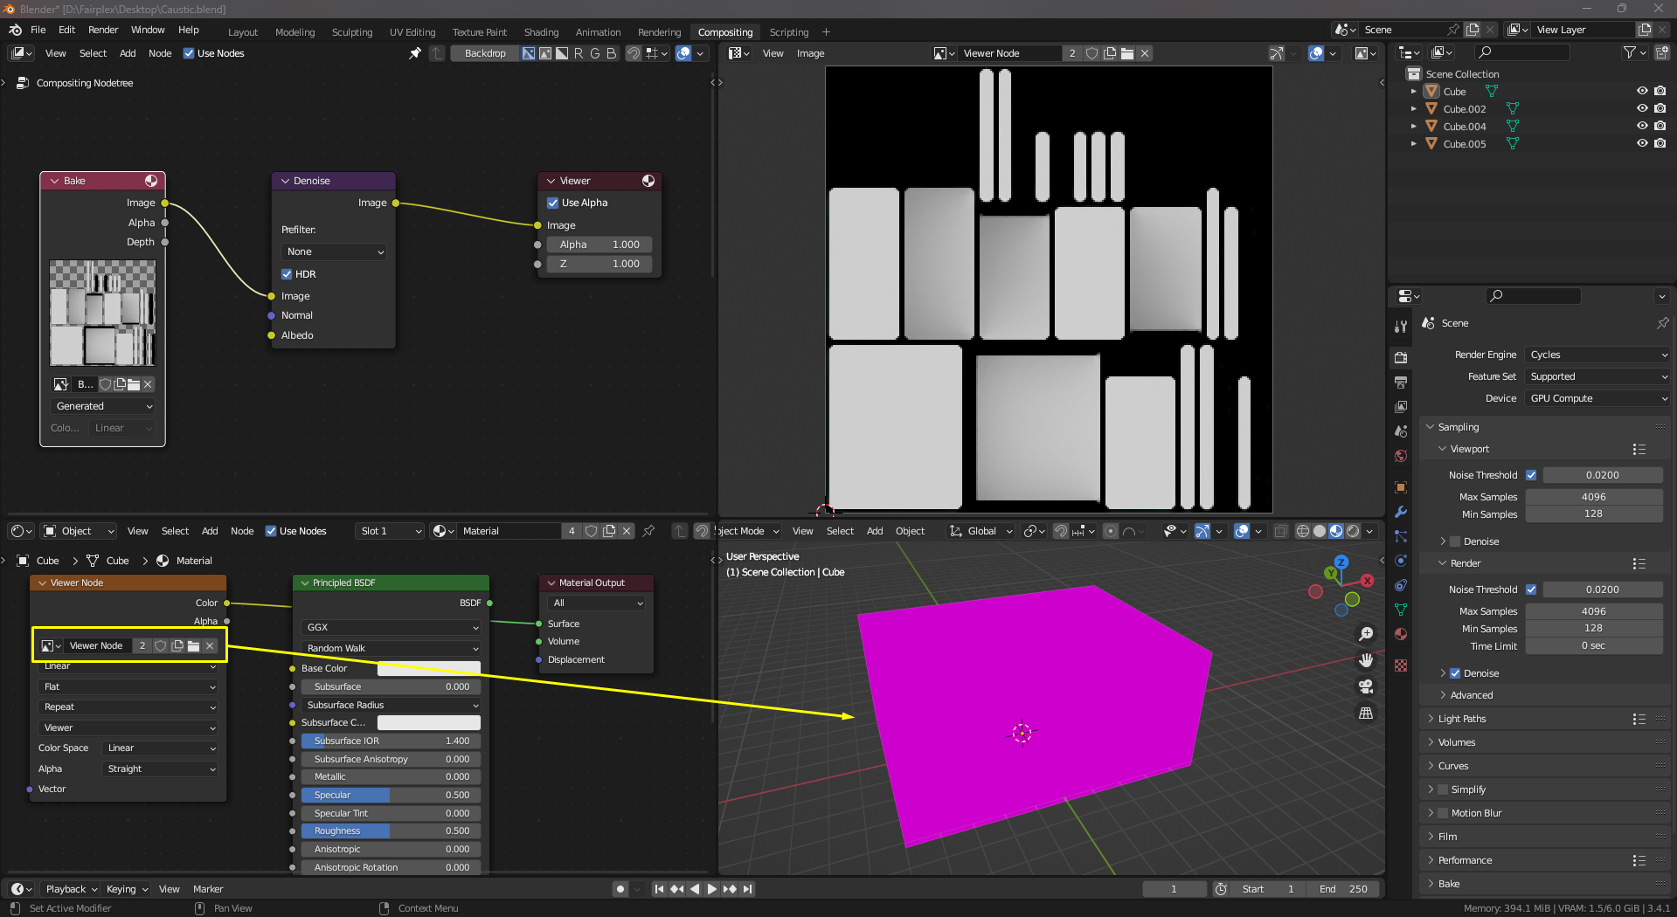The image size is (1677, 917).
Task: Open the Device dropdown showing GPU Compute
Action: pos(1598,398)
